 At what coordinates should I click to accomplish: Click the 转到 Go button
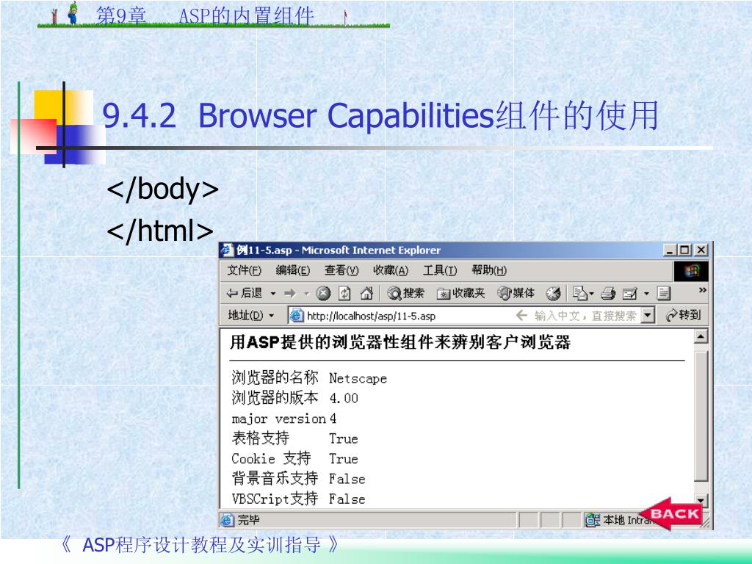click(x=684, y=315)
